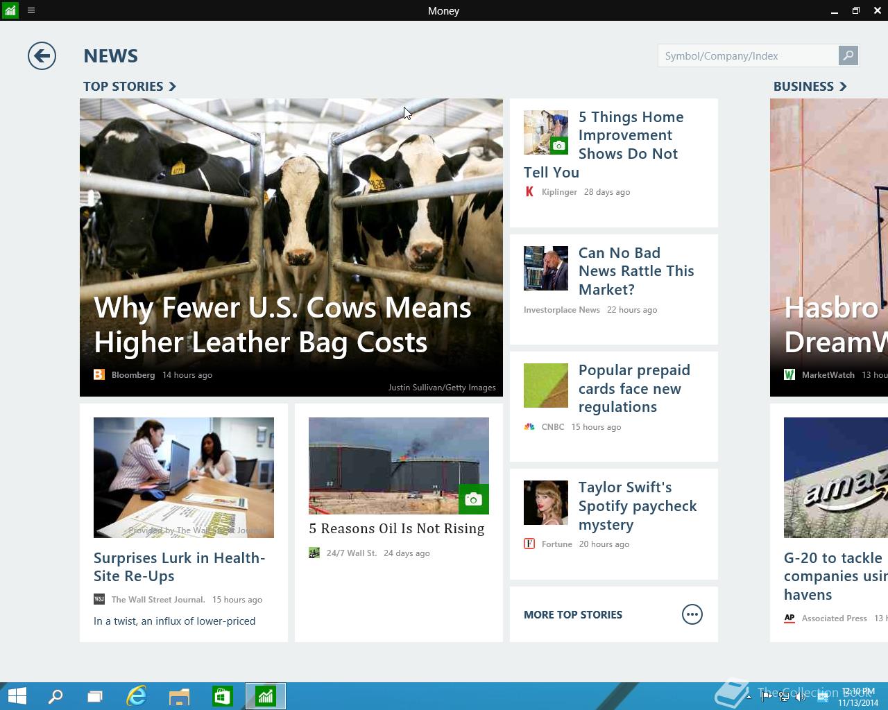This screenshot has height=710, width=888.
Task: Expand the TOP STORIES section
Action: point(130,86)
